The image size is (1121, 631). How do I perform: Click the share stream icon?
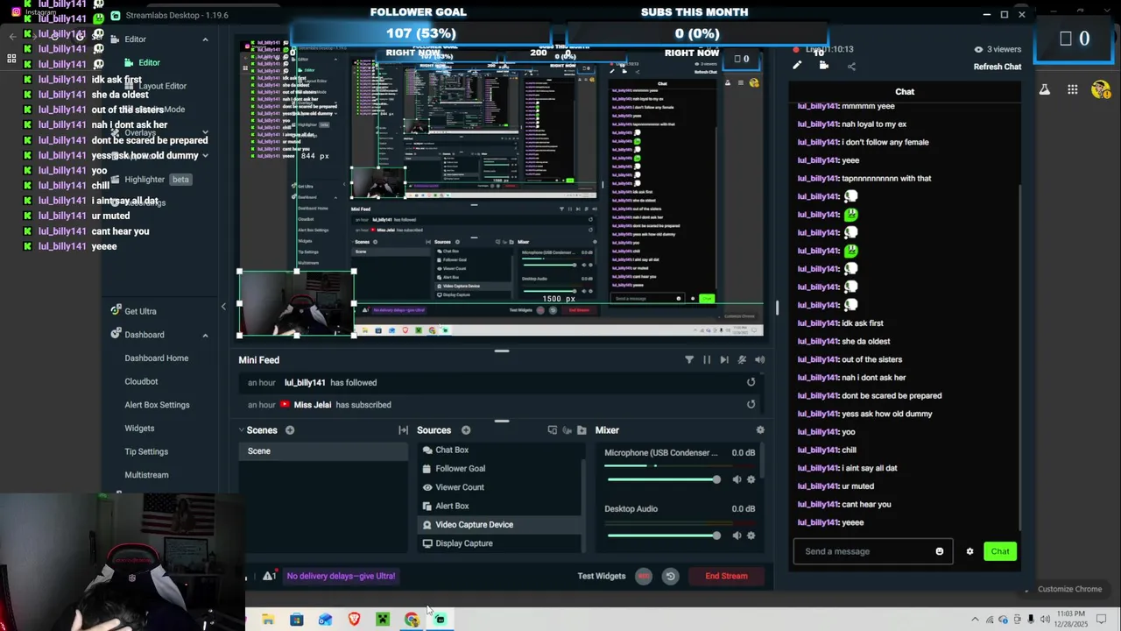tap(851, 66)
